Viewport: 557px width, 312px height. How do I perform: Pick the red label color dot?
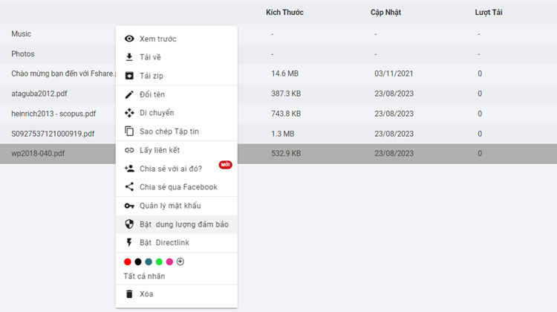coord(128,262)
